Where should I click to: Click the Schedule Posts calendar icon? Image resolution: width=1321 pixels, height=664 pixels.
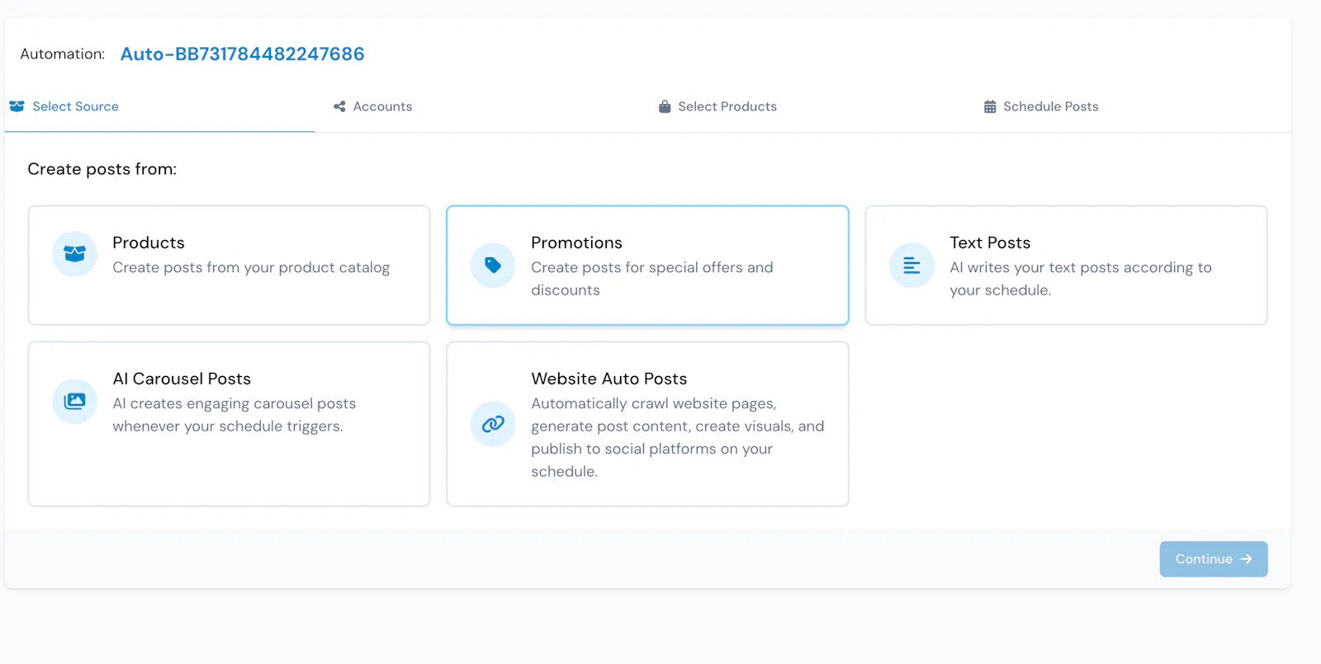coord(990,106)
